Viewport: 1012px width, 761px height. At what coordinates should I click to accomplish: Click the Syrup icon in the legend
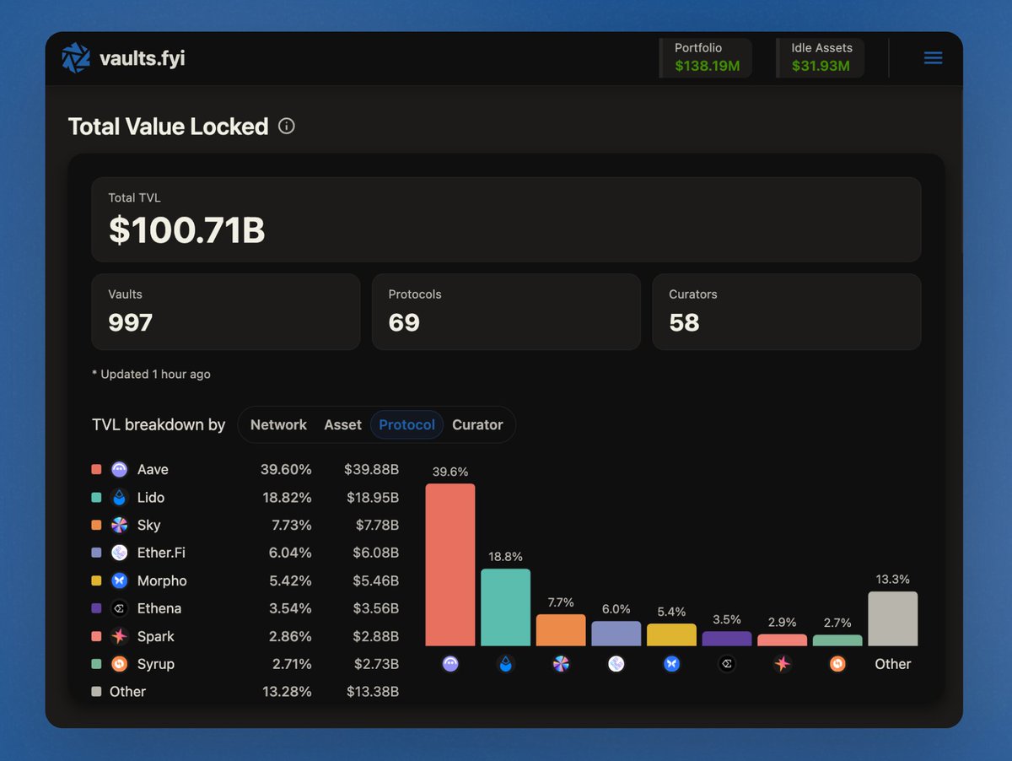click(119, 664)
